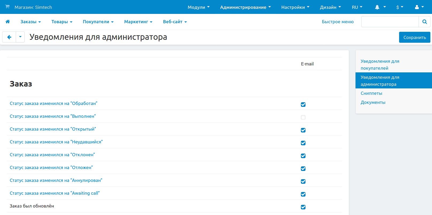Open the user profile icon menu
The height and width of the screenshot is (215, 432).
[x=417, y=7]
